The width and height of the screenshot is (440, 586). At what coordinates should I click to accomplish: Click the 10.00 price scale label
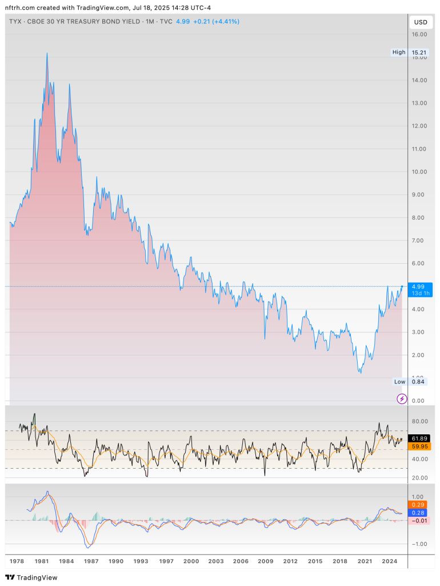(419, 172)
